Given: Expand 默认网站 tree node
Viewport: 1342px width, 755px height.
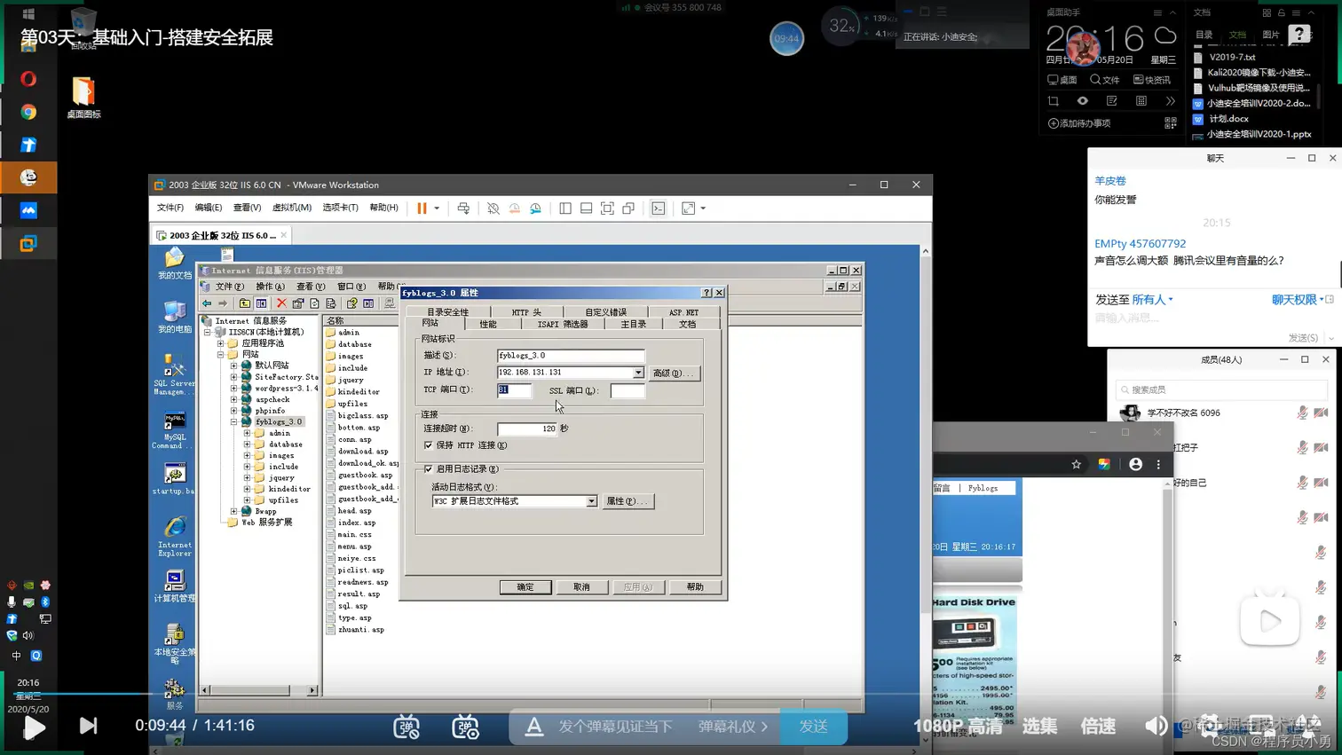Looking at the screenshot, I should pyautogui.click(x=234, y=366).
